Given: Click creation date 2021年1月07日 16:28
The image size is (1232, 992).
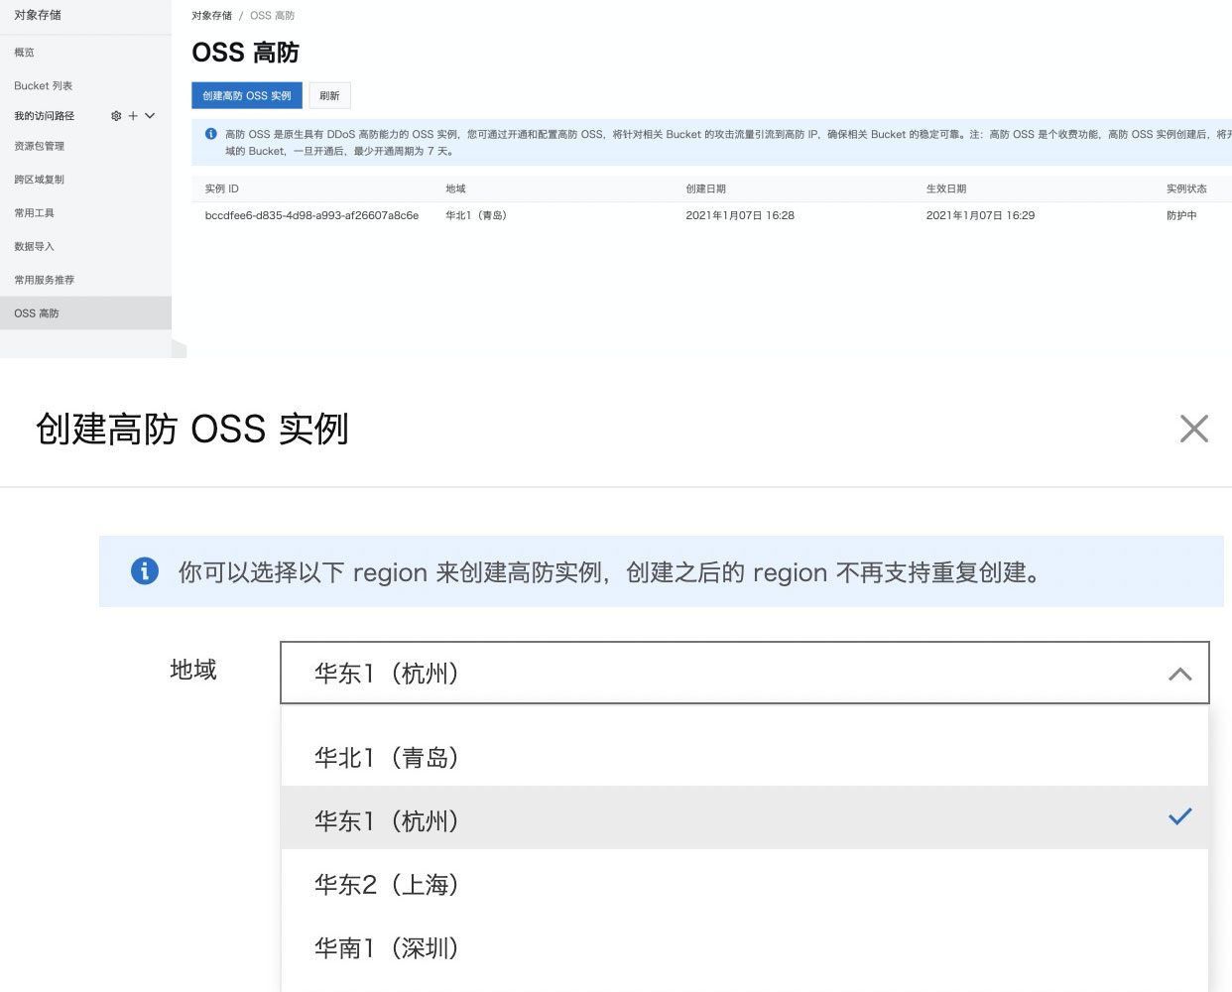Looking at the screenshot, I should point(740,215).
